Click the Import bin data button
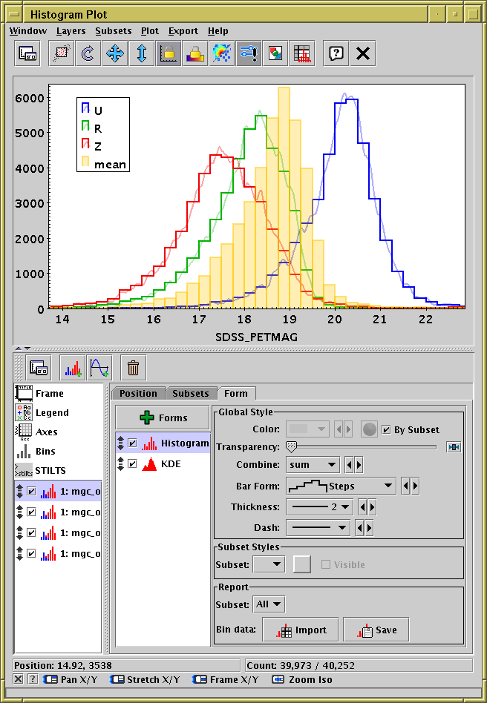The width and height of the screenshot is (487, 703). click(300, 630)
